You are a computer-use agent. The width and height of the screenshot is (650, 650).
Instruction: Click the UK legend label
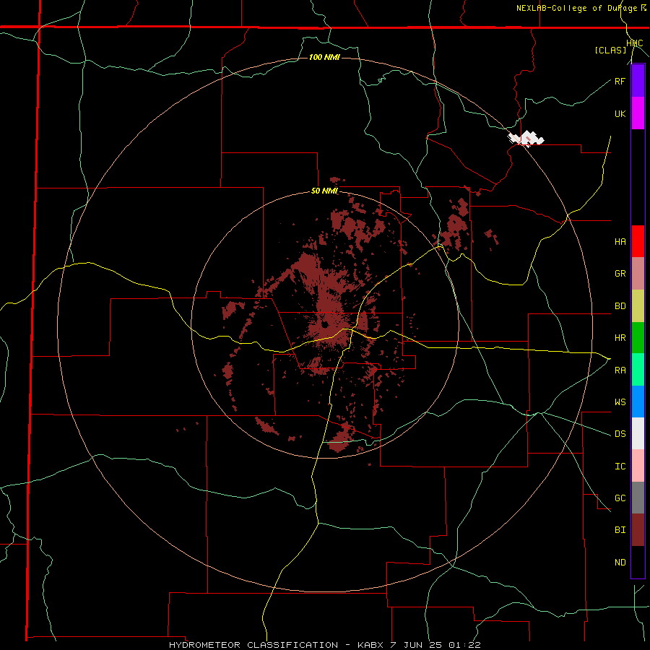(x=620, y=113)
